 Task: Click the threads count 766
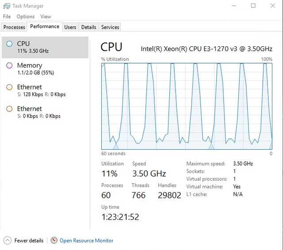click(138, 195)
